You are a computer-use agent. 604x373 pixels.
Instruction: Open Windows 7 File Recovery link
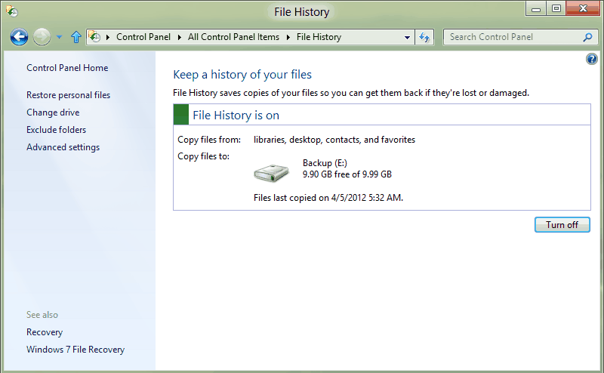(75, 350)
